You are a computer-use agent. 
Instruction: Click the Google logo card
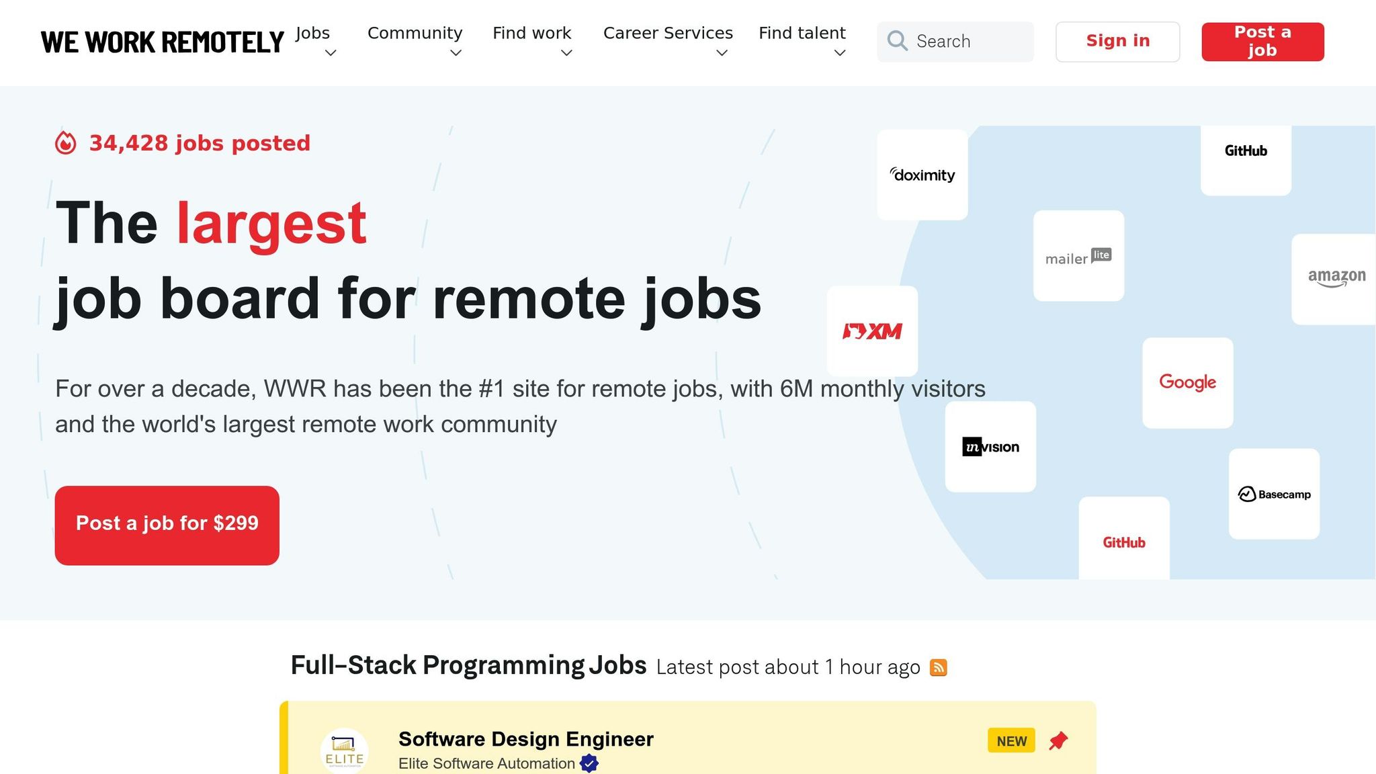[x=1188, y=383]
